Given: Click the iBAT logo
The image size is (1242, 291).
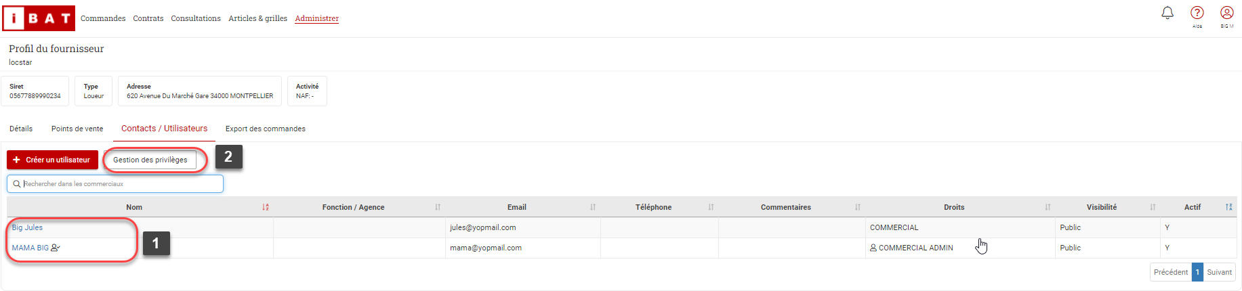Looking at the screenshot, I should tap(39, 18).
